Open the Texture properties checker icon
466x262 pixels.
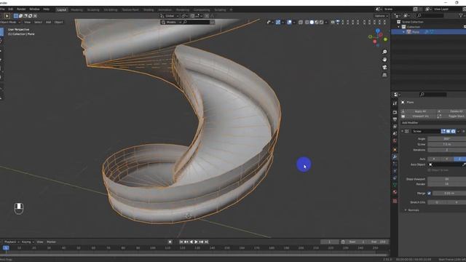coord(395,201)
